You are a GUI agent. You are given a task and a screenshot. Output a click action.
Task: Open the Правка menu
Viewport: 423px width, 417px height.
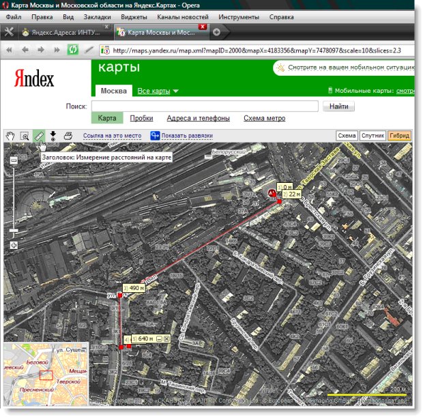[42, 17]
